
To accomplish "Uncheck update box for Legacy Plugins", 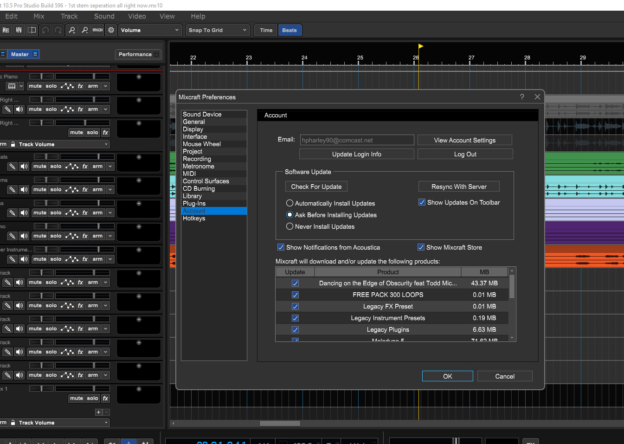I will pyautogui.click(x=295, y=330).
